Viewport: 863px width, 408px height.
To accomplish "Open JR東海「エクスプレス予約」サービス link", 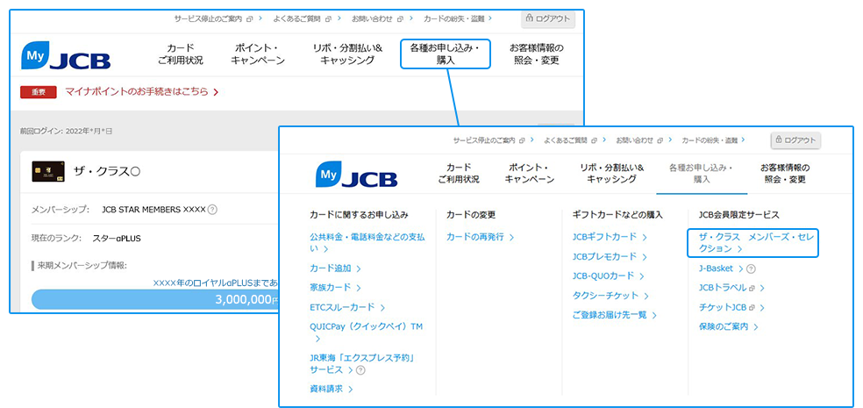I will pyautogui.click(x=361, y=364).
